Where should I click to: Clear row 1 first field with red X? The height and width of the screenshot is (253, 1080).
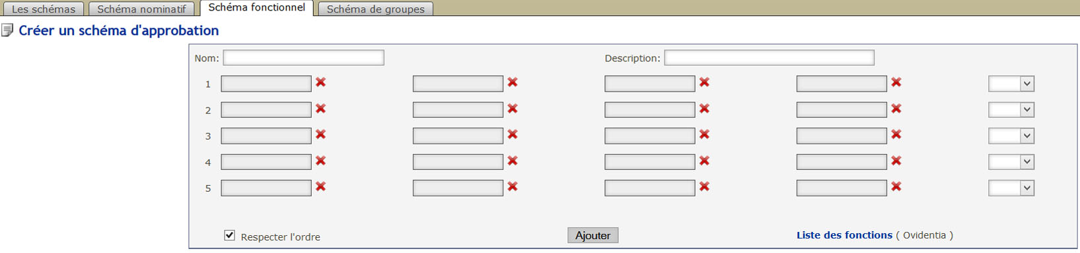(320, 82)
